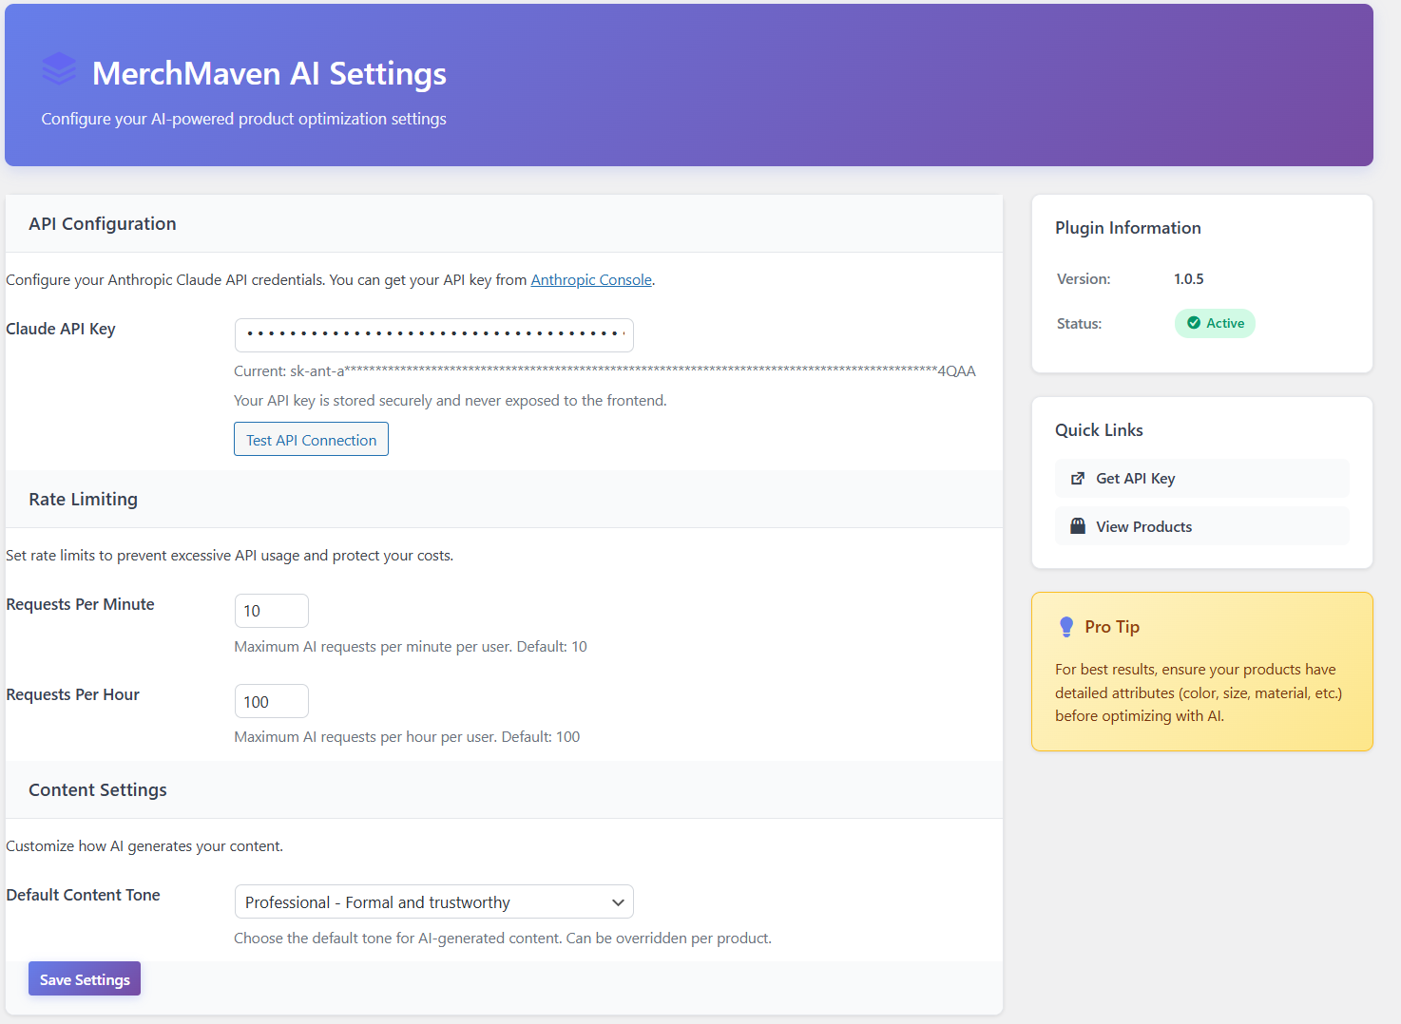The image size is (1401, 1024).
Task: Click the MerchMaven AI Settings title
Action: click(x=269, y=73)
